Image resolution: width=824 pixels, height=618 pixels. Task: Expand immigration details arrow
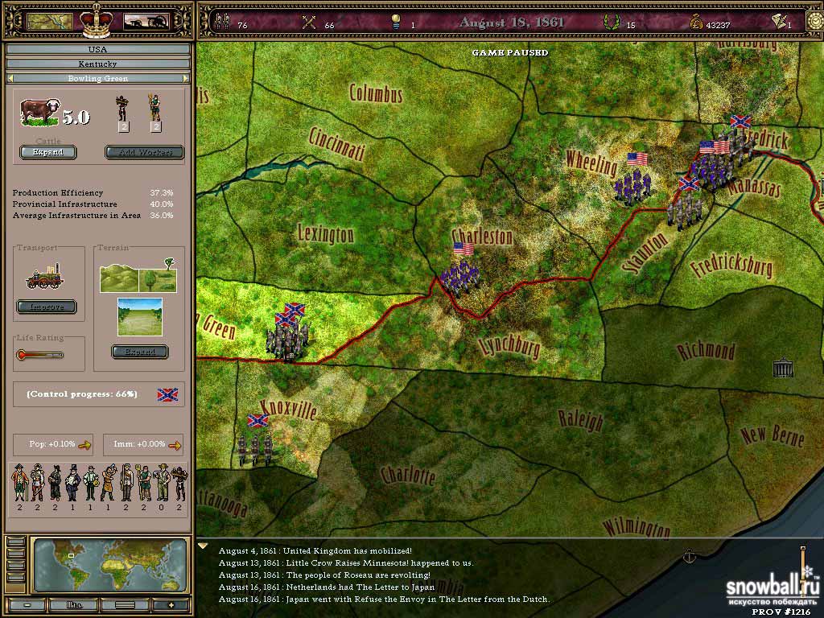[175, 444]
